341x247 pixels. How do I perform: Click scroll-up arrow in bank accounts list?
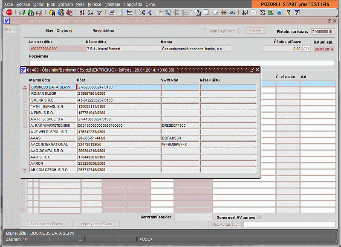coord(25,87)
